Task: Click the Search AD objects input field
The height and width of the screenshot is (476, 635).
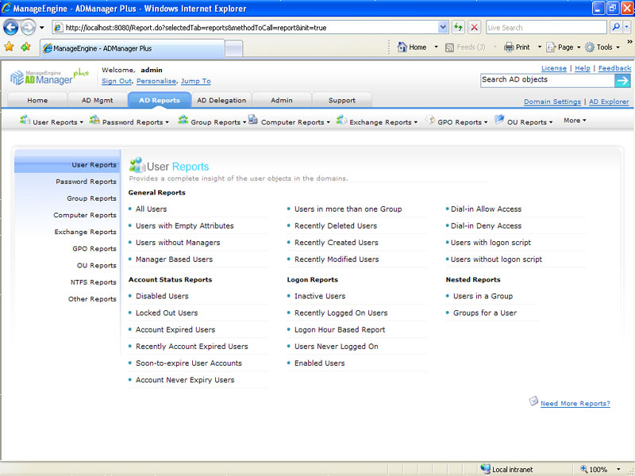Action: click(x=547, y=80)
